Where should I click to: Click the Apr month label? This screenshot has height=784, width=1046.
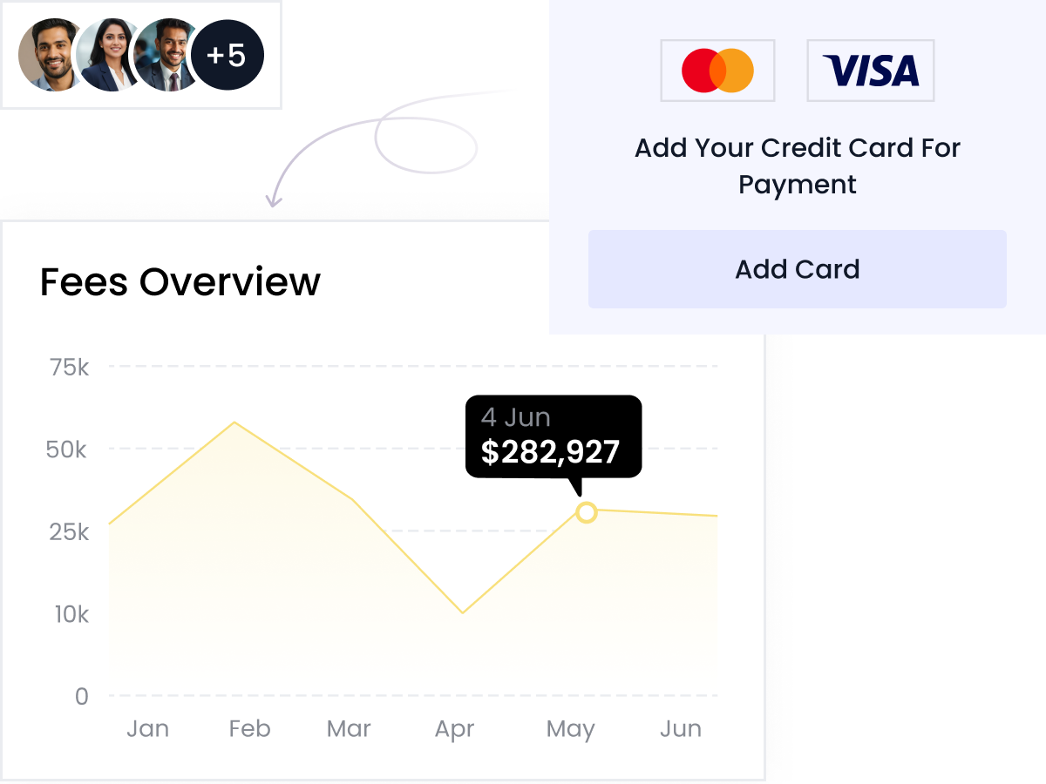tap(454, 729)
